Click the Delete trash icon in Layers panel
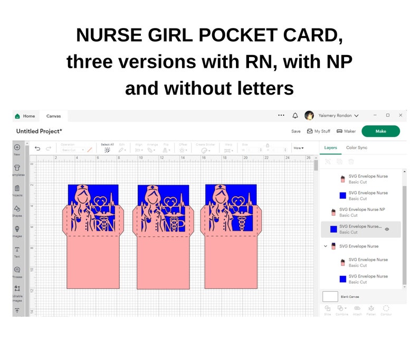This screenshot has width=419, height=352. (x=351, y=161)
